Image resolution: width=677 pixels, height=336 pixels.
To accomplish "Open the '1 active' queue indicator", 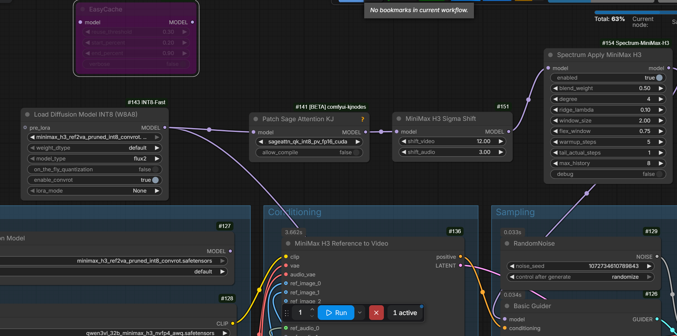I will click(x=405, y=313).
